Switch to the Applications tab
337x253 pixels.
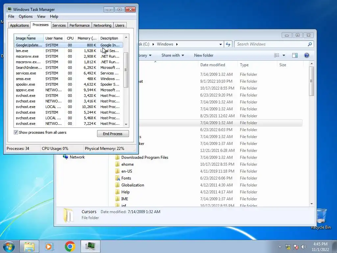(19, 25)
